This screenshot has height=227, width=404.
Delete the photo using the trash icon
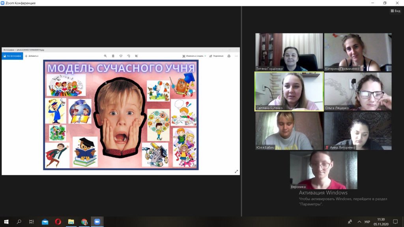(113, 56)
